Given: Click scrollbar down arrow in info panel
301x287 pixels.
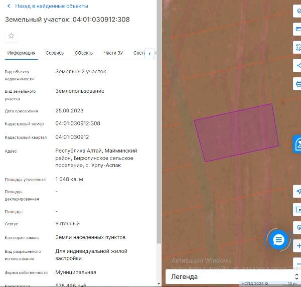Looking at the screenshot, I should point(159,283).
